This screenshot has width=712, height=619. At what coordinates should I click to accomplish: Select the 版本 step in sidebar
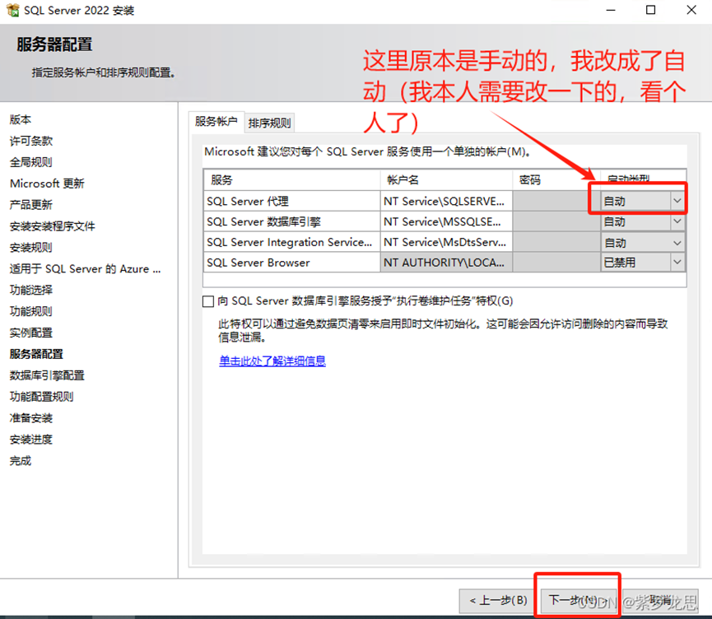coord(21,120)
